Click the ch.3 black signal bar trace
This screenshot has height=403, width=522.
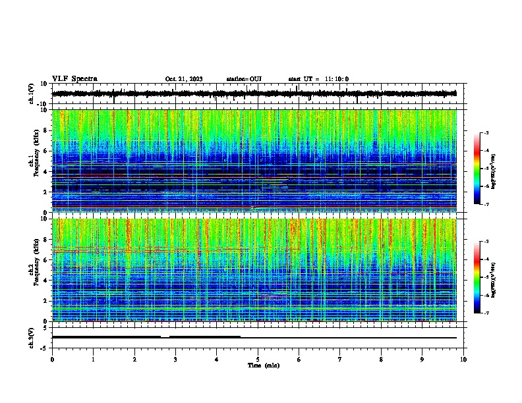pyautogui.click(x=254, y=338)
